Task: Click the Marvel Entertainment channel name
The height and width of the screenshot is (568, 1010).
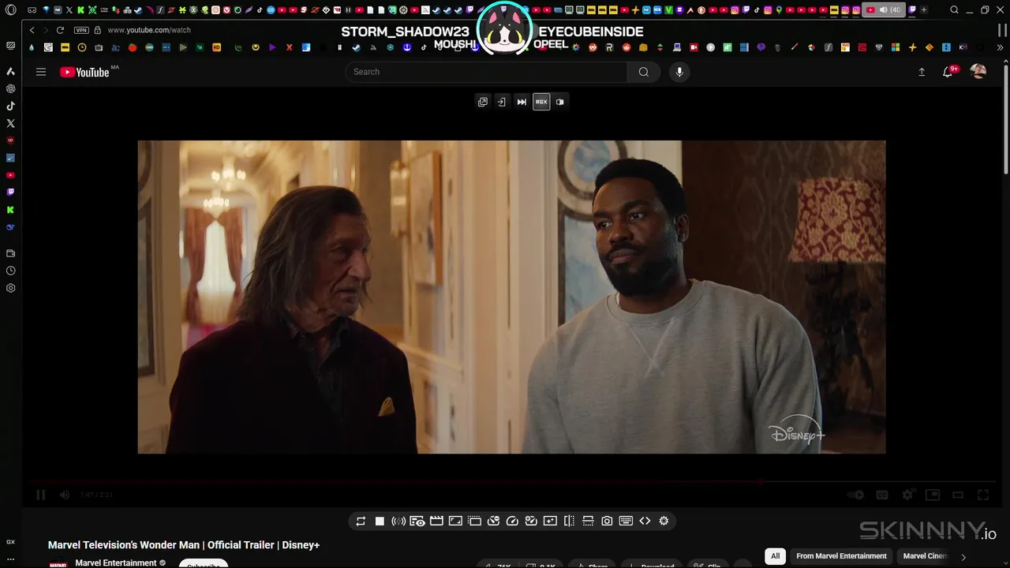Action: tap(116, 563)
